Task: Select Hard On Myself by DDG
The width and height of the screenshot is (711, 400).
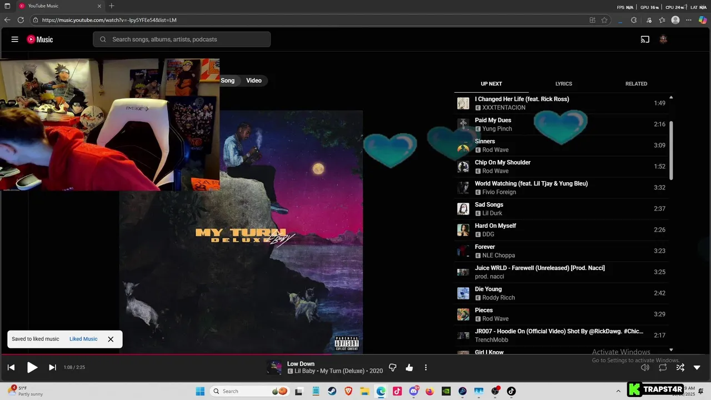Action: coord(561,230)
